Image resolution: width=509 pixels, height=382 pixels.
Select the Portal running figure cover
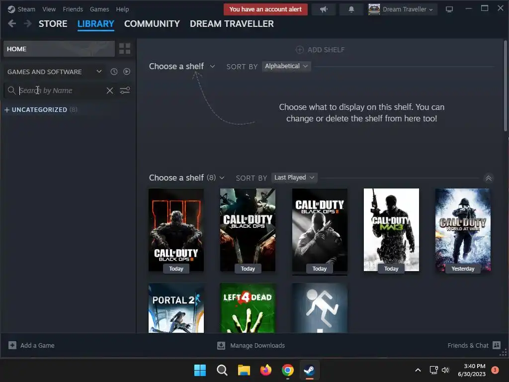(320, 308)
